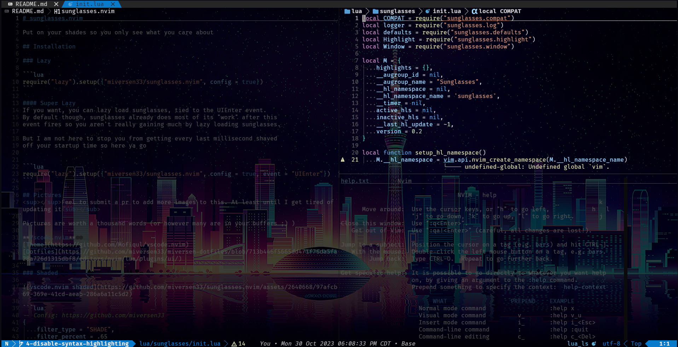The height and width of the screenshot is (347, 678).
Task: Click version = 0.2 line
Action: click(399, 131)
